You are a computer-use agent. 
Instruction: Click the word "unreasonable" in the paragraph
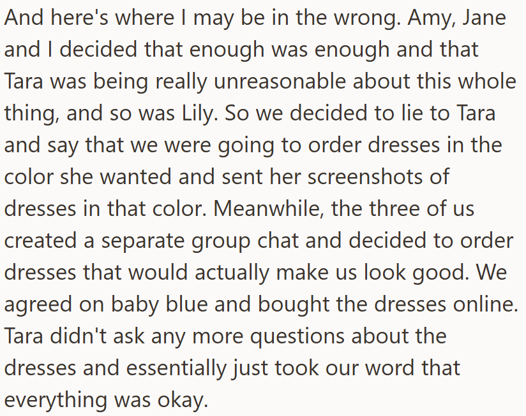pyautogui.click(x=280, y=82)
